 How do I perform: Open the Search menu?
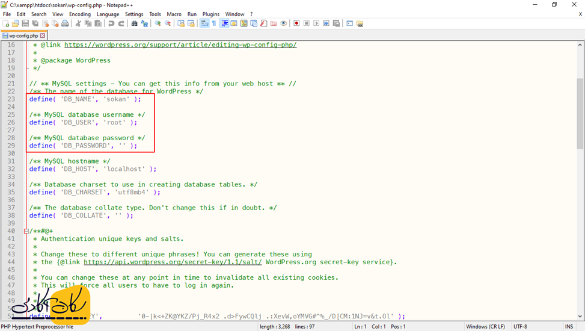pos(39,14)
